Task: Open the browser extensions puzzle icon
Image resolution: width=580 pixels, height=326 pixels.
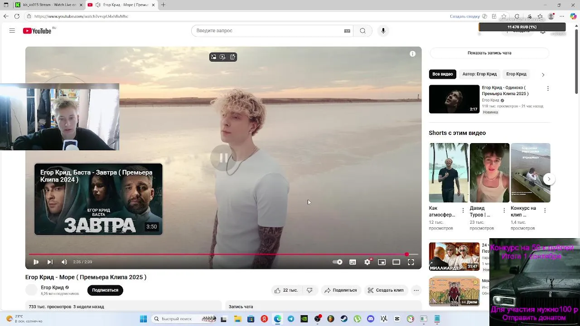Action: (x=517, y=16)
